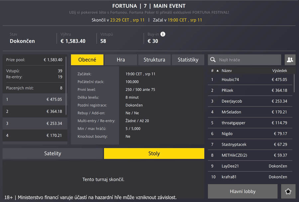Go back to Hlavní lobby
This screenshot has width=299, height=202.
[x=243, y=191]
